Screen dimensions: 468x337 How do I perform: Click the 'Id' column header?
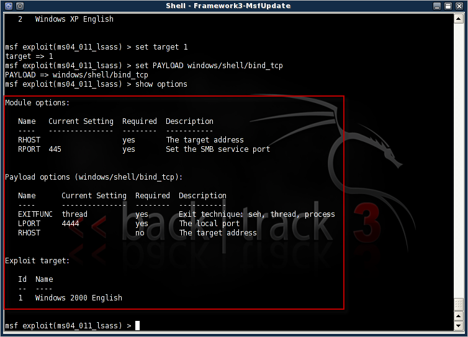pyautogui.click(x=22, y=279)
